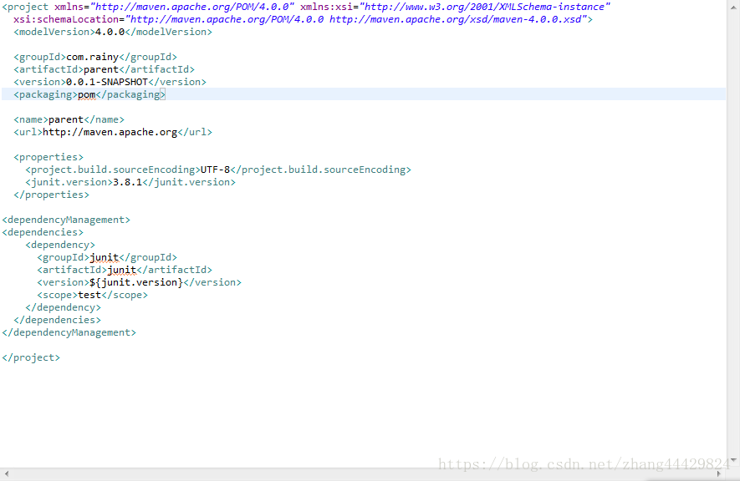Click the opening dependency tag
740x481 pixels.
point(60,245)
